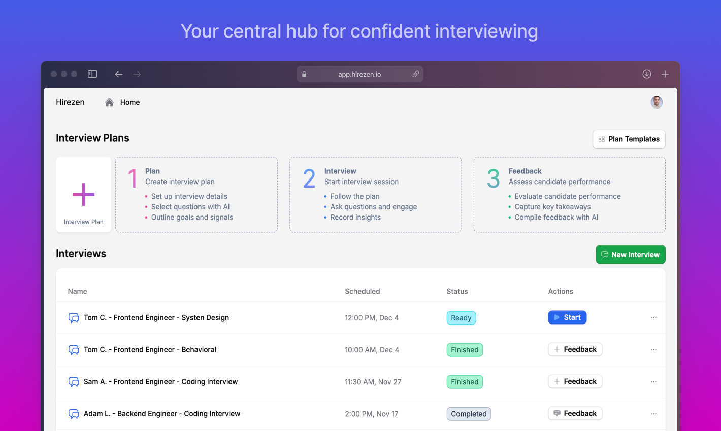The width and height of the screenshot is (721, 431).
Task: Click the New Interview button
Action: (631, 255)
